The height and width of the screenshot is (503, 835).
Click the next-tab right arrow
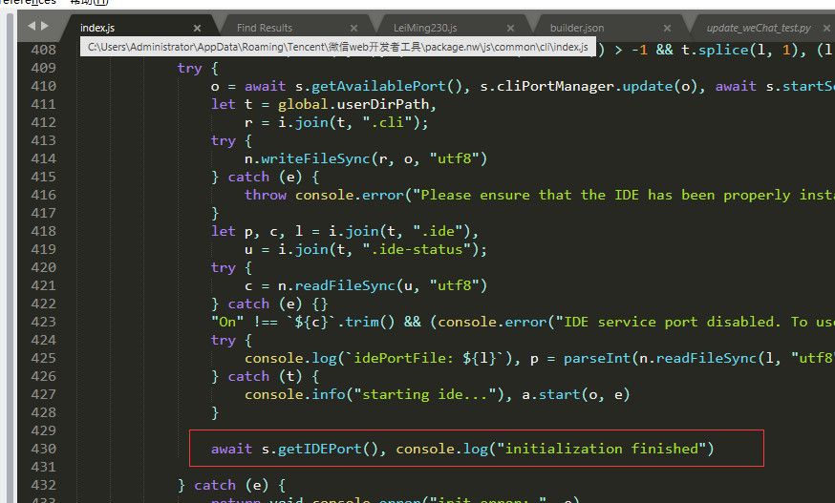coord(45,26)
